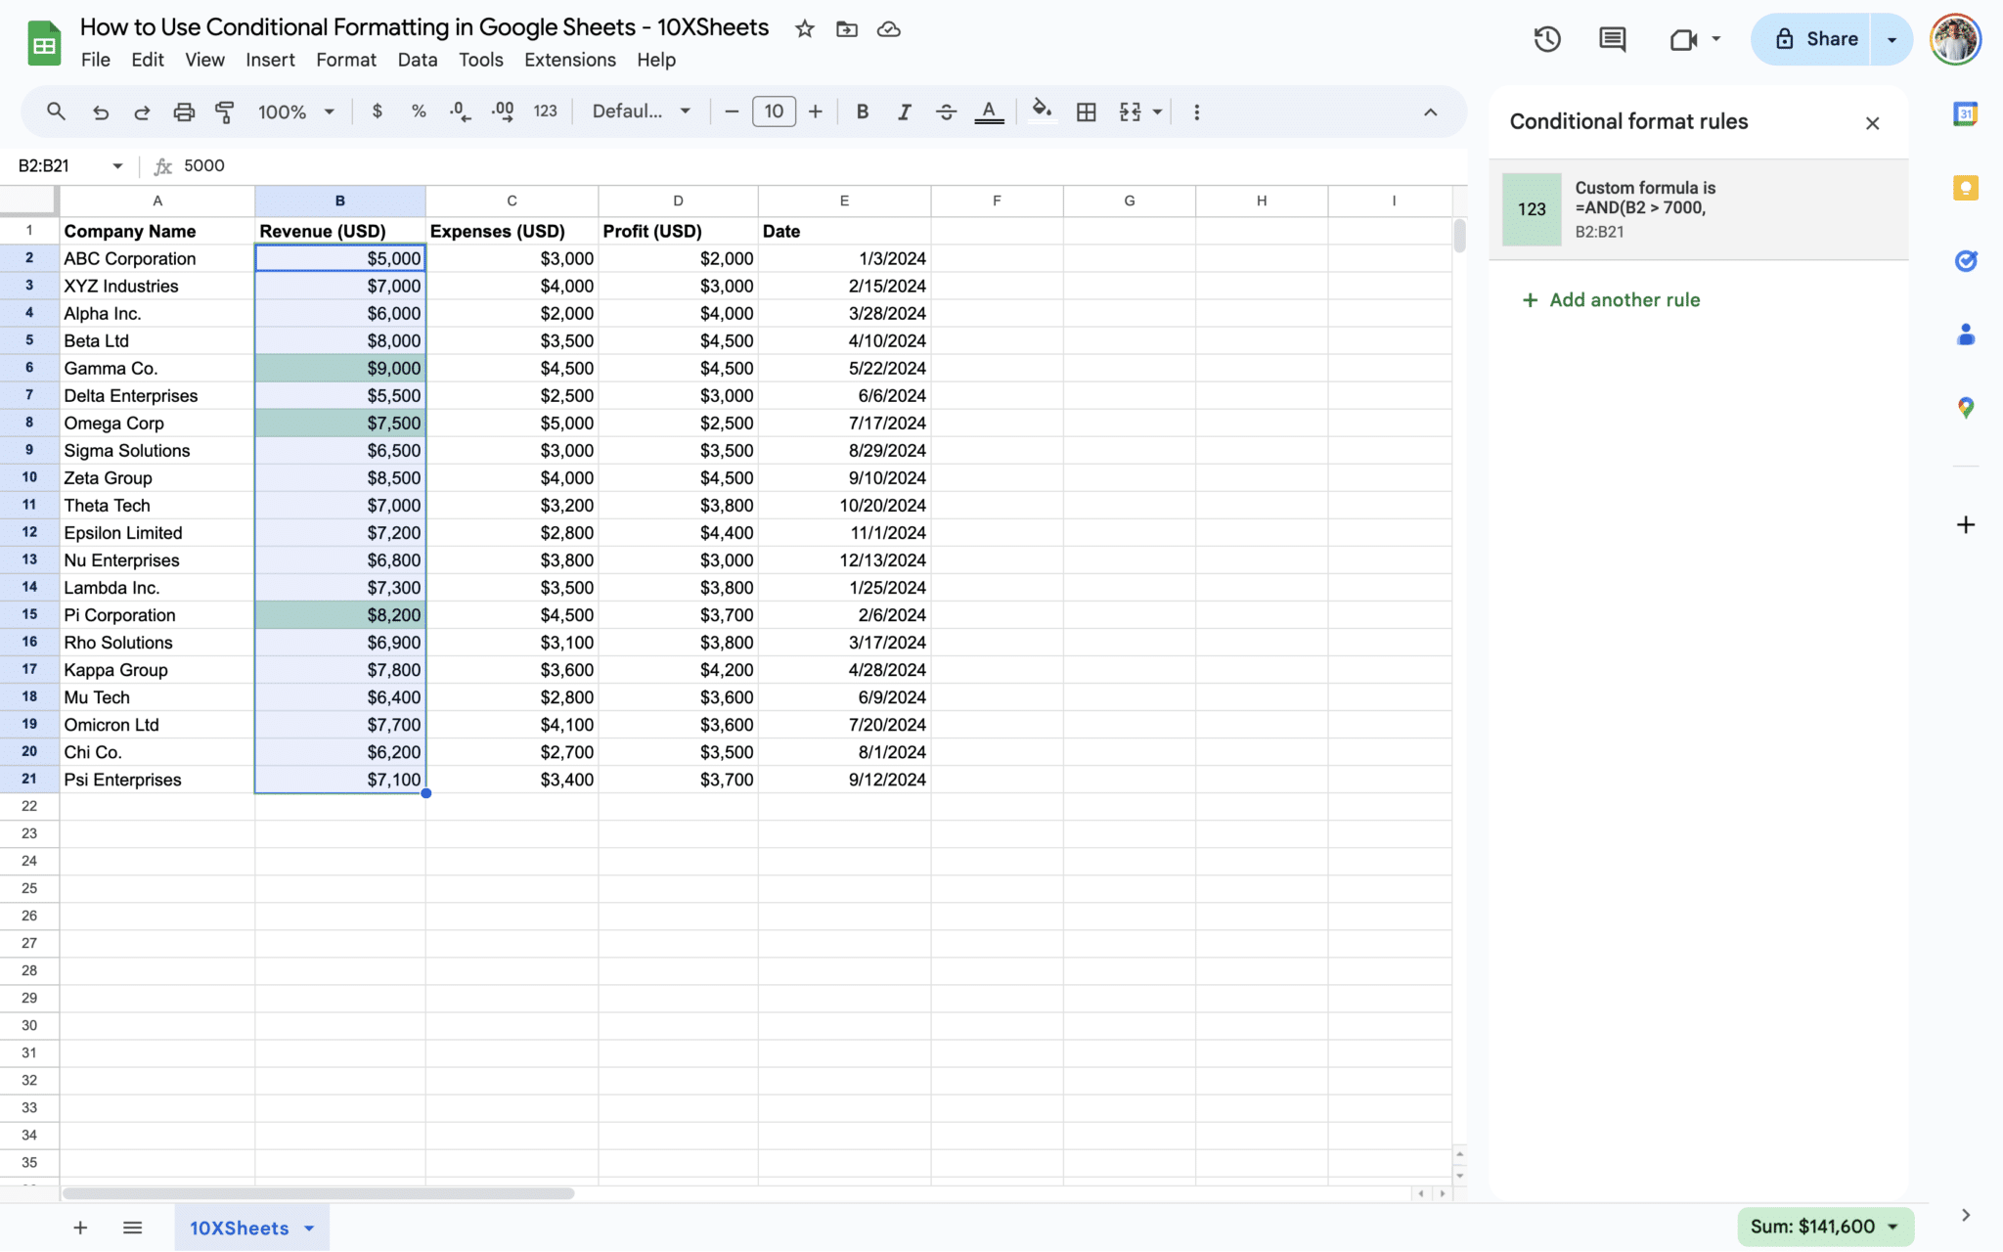Open the zoom 100% dropdown
Image resolution: width=2003 pixels, height=1252 pixels.
tap(296, 112)
